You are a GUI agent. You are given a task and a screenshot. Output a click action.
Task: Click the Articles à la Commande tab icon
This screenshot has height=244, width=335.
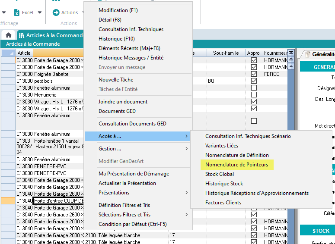21,35
